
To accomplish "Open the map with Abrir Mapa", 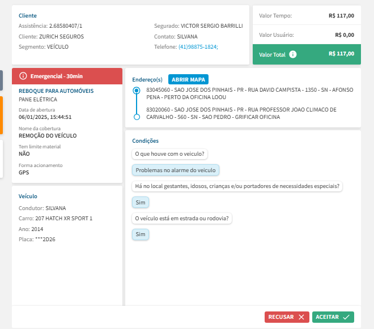I will pyautogui.click(x=188, y=79).
